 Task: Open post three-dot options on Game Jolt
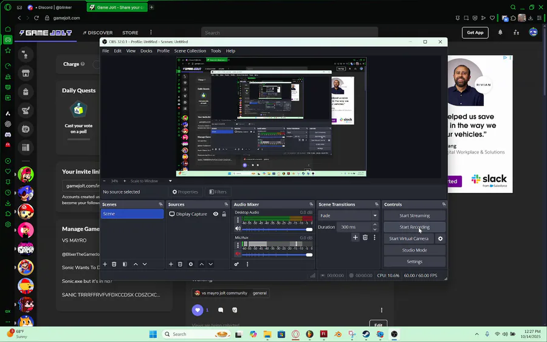381,310
